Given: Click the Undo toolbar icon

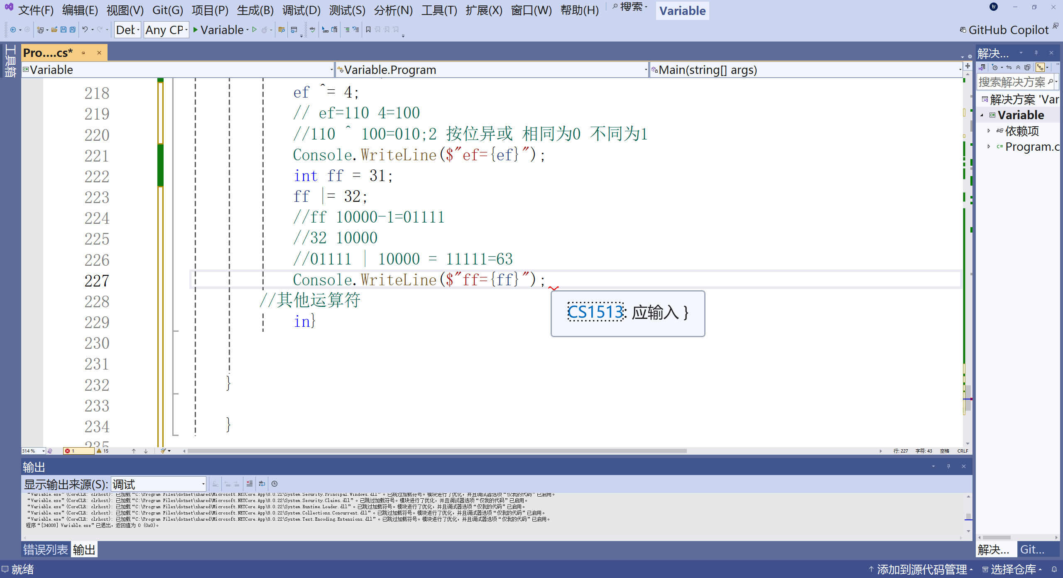Looking at the screenshot, I should point(85,30).
